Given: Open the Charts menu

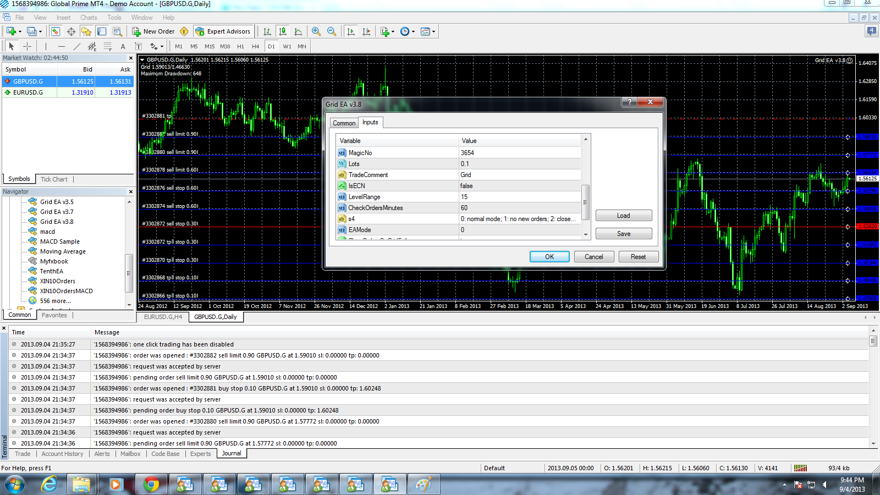Looking at the screenshot, I should 89,18.
